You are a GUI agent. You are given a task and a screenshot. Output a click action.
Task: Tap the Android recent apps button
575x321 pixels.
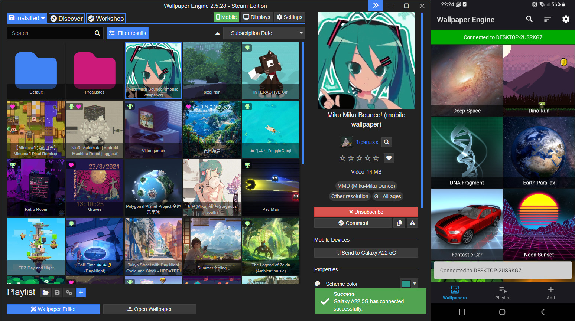pos(462,312)
